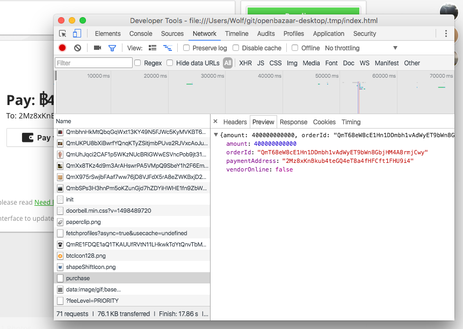
Task: Click the init request document icon
Action: 60,200
